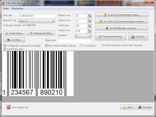Maximize the Barcode Creator window

tap(142, 3)
